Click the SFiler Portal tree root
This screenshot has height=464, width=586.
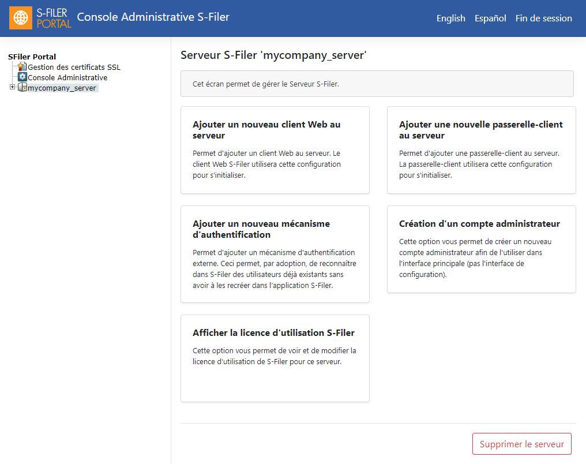tap(32, 57)
